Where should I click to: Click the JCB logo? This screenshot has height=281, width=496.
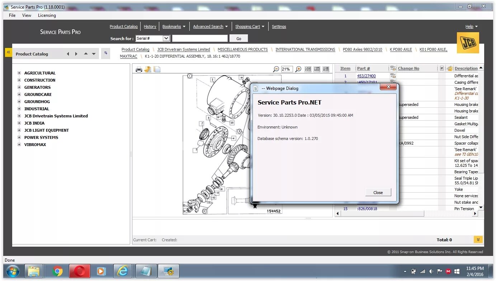tap(468, 43)
